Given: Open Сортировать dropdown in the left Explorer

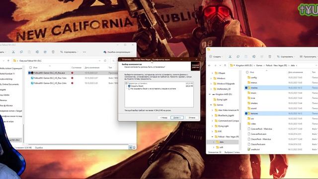Looking at the screenshot, I should 69,52.
